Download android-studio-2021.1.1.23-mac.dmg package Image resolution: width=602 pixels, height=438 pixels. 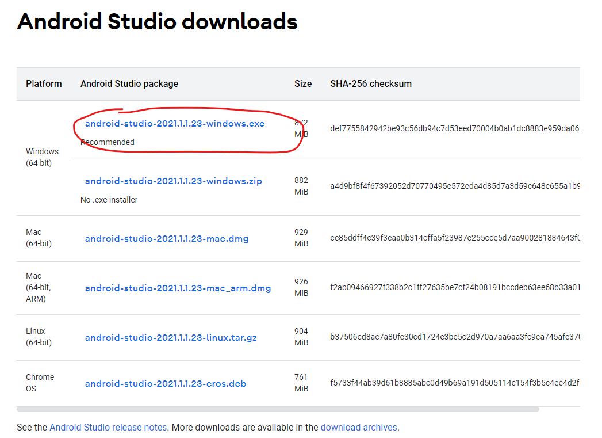167,239
